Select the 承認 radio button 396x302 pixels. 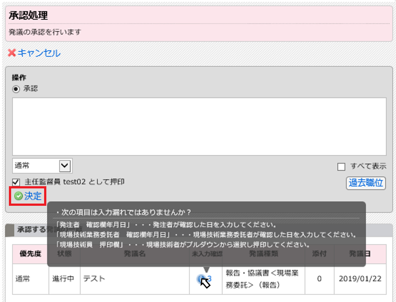(16, 89)
